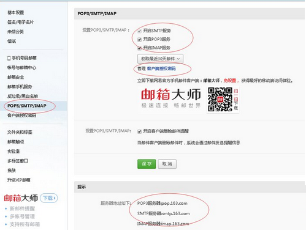Toggle the 开启SMTP服务 checkbox

[139, 31]
